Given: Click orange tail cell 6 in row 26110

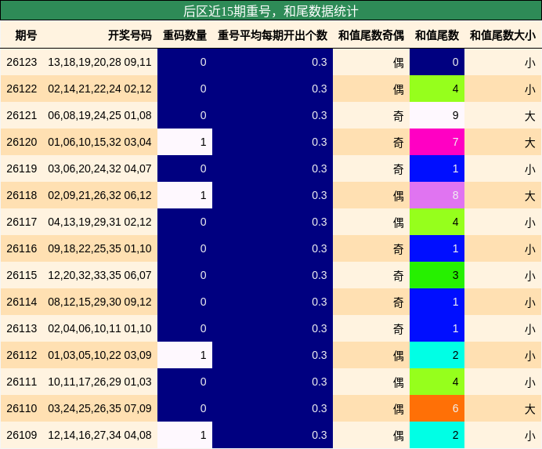Looking at the screenshot, I should pyautogui.click(x=437, y=408).
